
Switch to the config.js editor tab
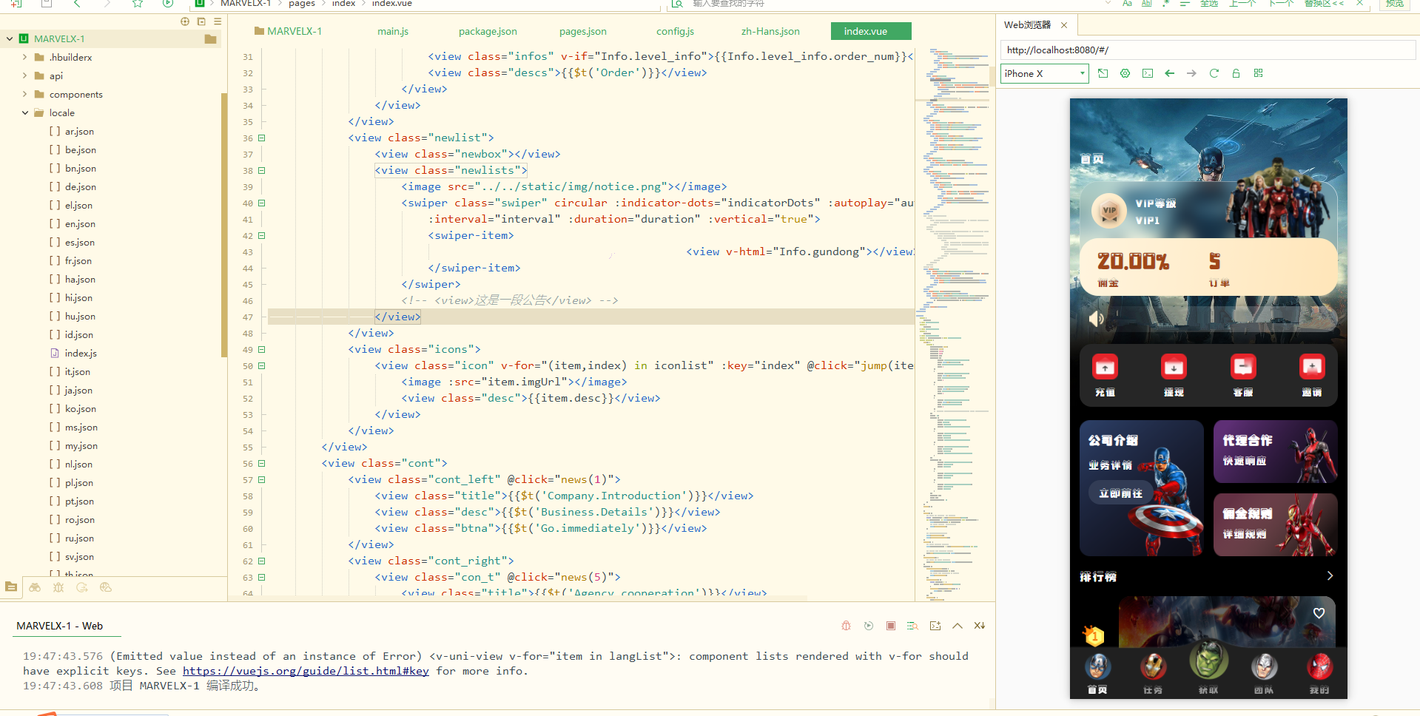point(675,31)
